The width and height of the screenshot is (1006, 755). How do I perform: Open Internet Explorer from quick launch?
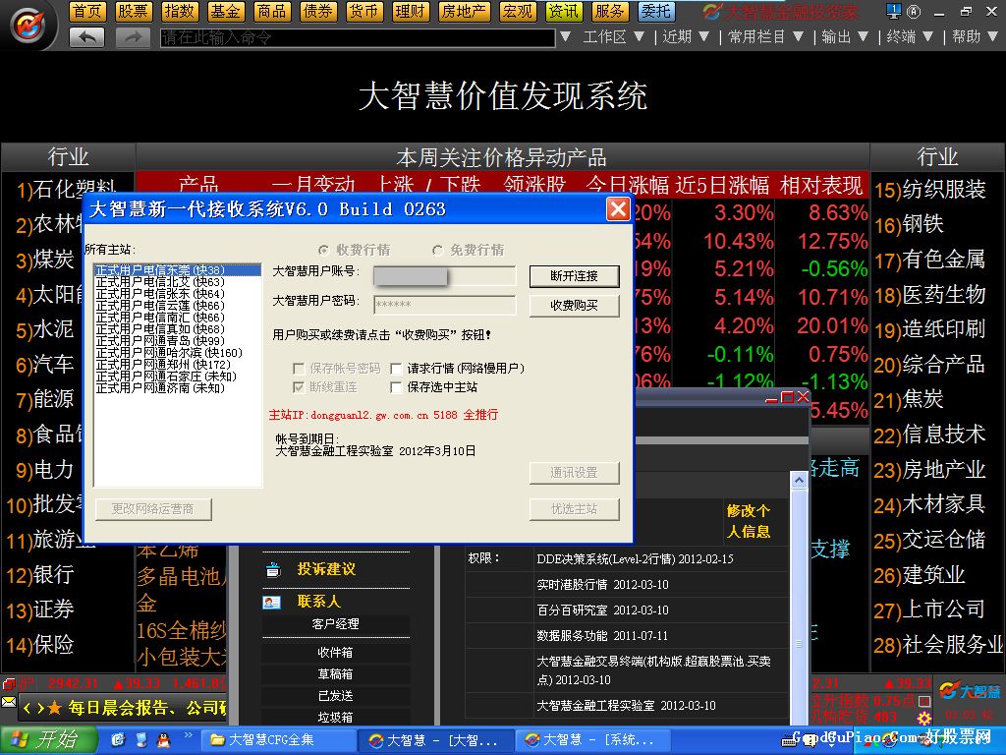(118, 740)
